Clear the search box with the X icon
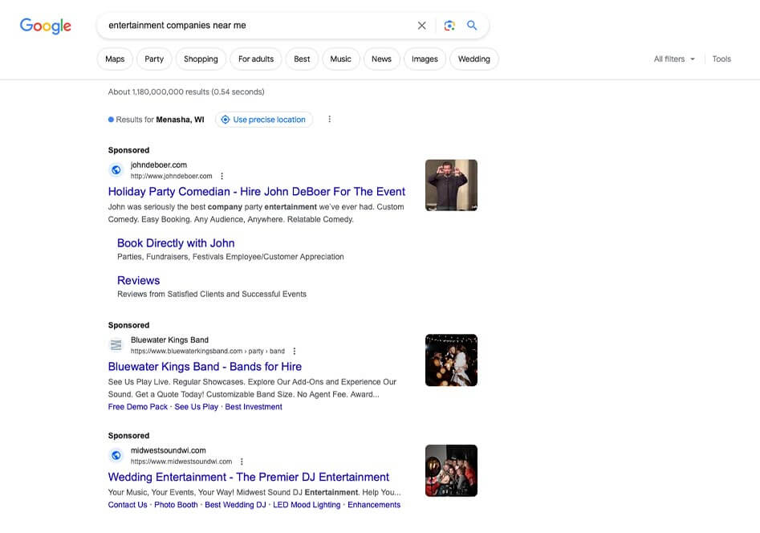760x533 pixels. click(422, 26)
